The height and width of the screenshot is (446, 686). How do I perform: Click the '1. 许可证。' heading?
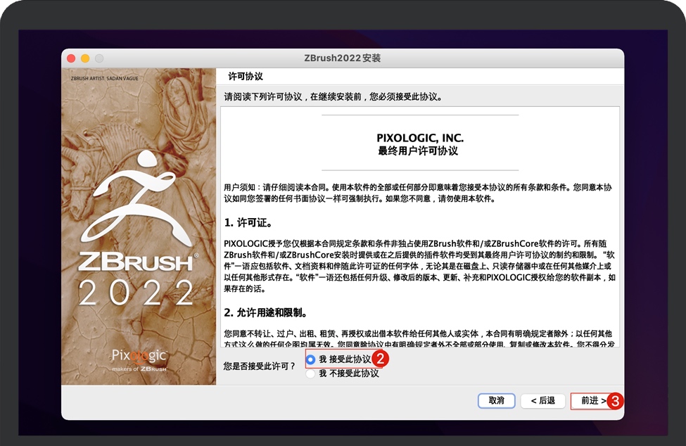coord(248,222)
